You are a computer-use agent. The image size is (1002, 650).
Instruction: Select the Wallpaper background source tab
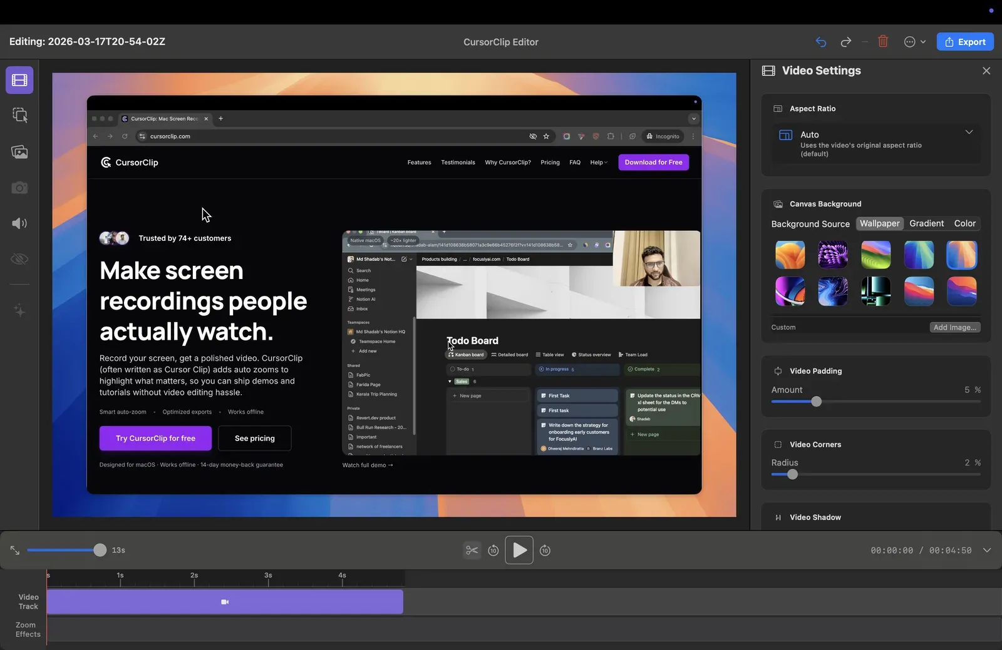[x=879, y=223]
